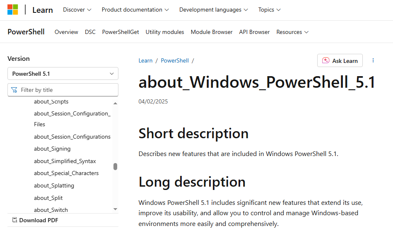Click the sidebar scrollbar thumb
Screen dimensions: 393x233
[115, 167]
